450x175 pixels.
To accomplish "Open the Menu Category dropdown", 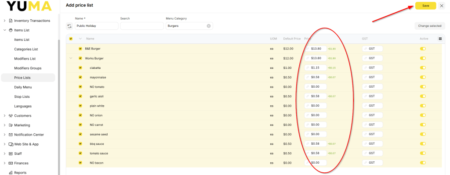I will coord(189,26).
